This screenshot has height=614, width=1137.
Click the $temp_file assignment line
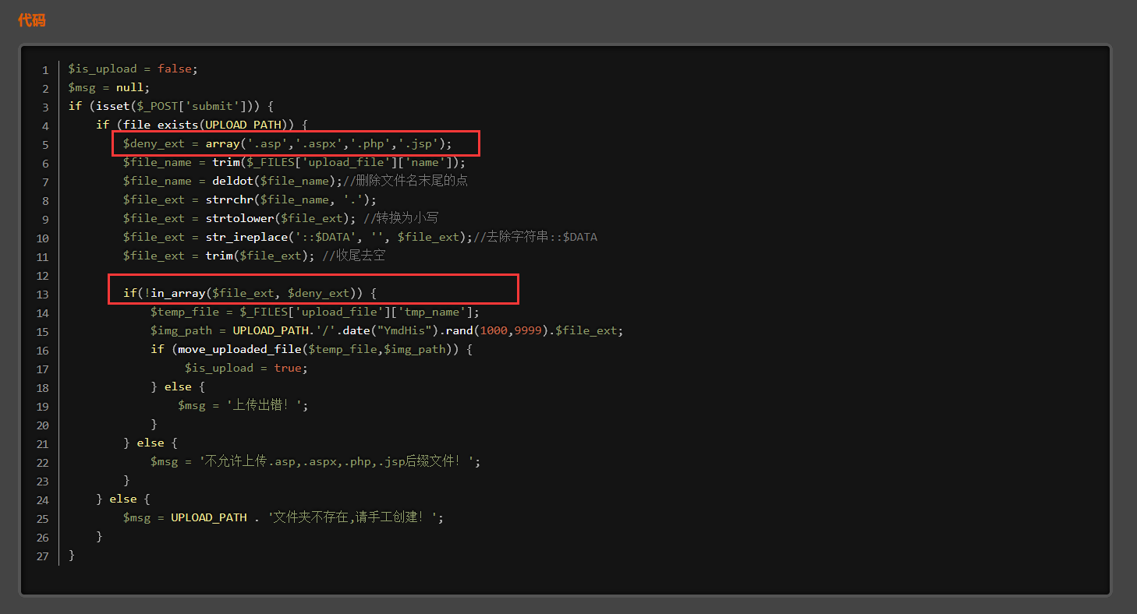(x=315, y=312)
